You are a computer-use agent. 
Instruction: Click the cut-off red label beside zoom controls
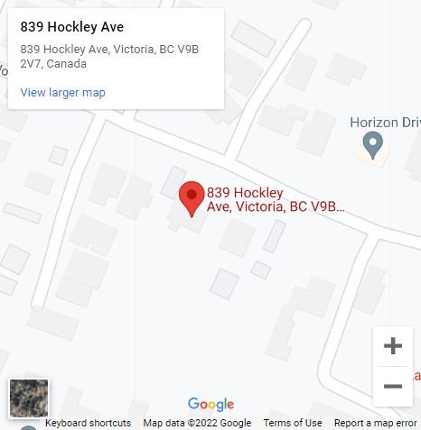pos(417,376)
